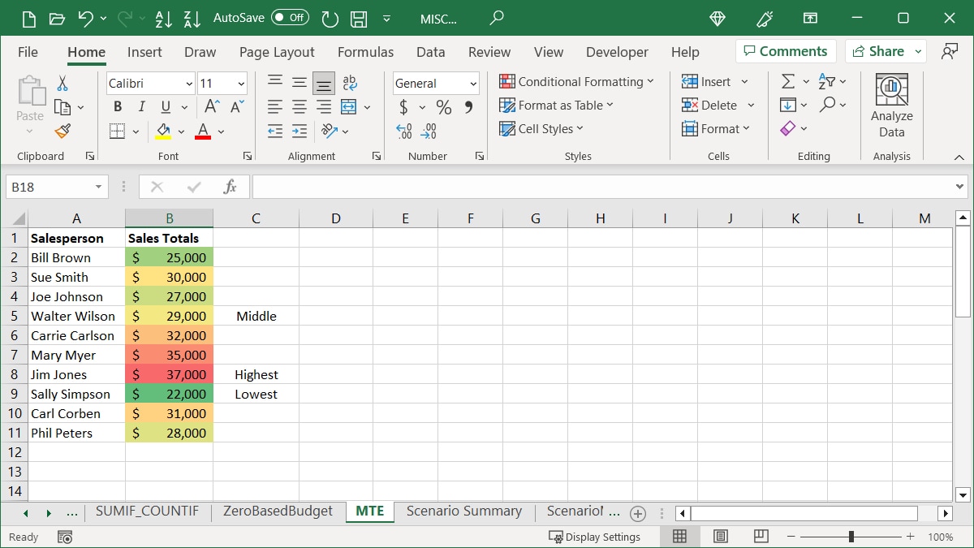The image size is (974, 548).
Task: Click the Format Painter brush icon
Action: coord(62,131)
